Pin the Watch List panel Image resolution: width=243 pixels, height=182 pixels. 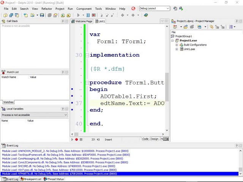click(63, 72)
